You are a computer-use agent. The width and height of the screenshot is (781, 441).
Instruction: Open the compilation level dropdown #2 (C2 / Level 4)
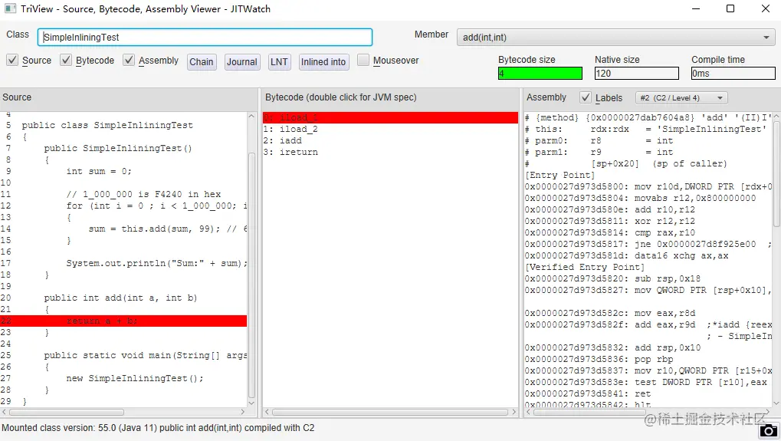(x=681, y=98)
